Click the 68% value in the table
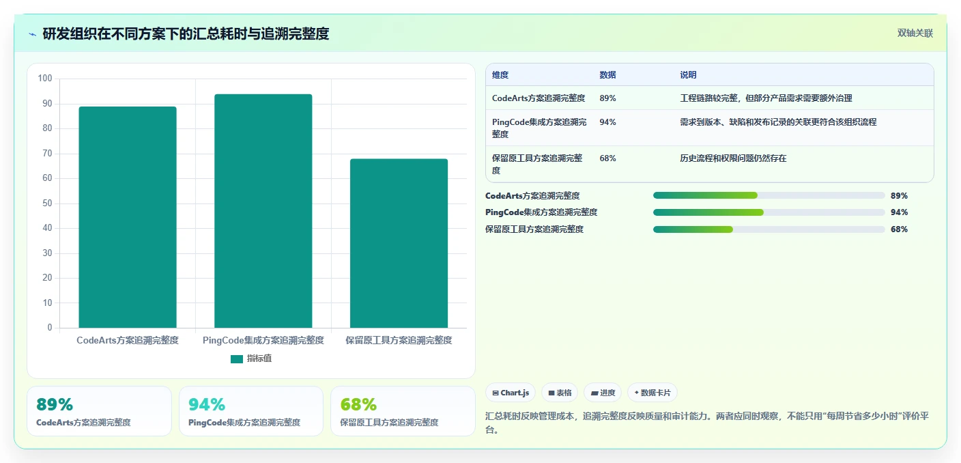 point(607,158)
